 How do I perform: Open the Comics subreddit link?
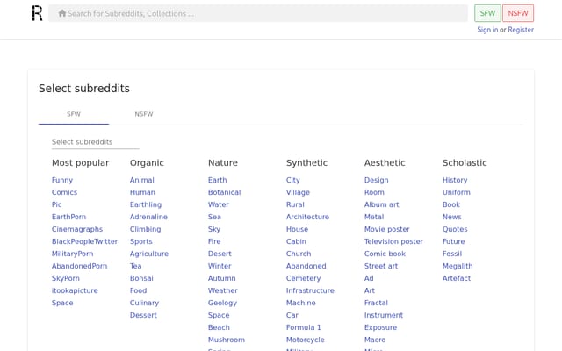(64, 192)
